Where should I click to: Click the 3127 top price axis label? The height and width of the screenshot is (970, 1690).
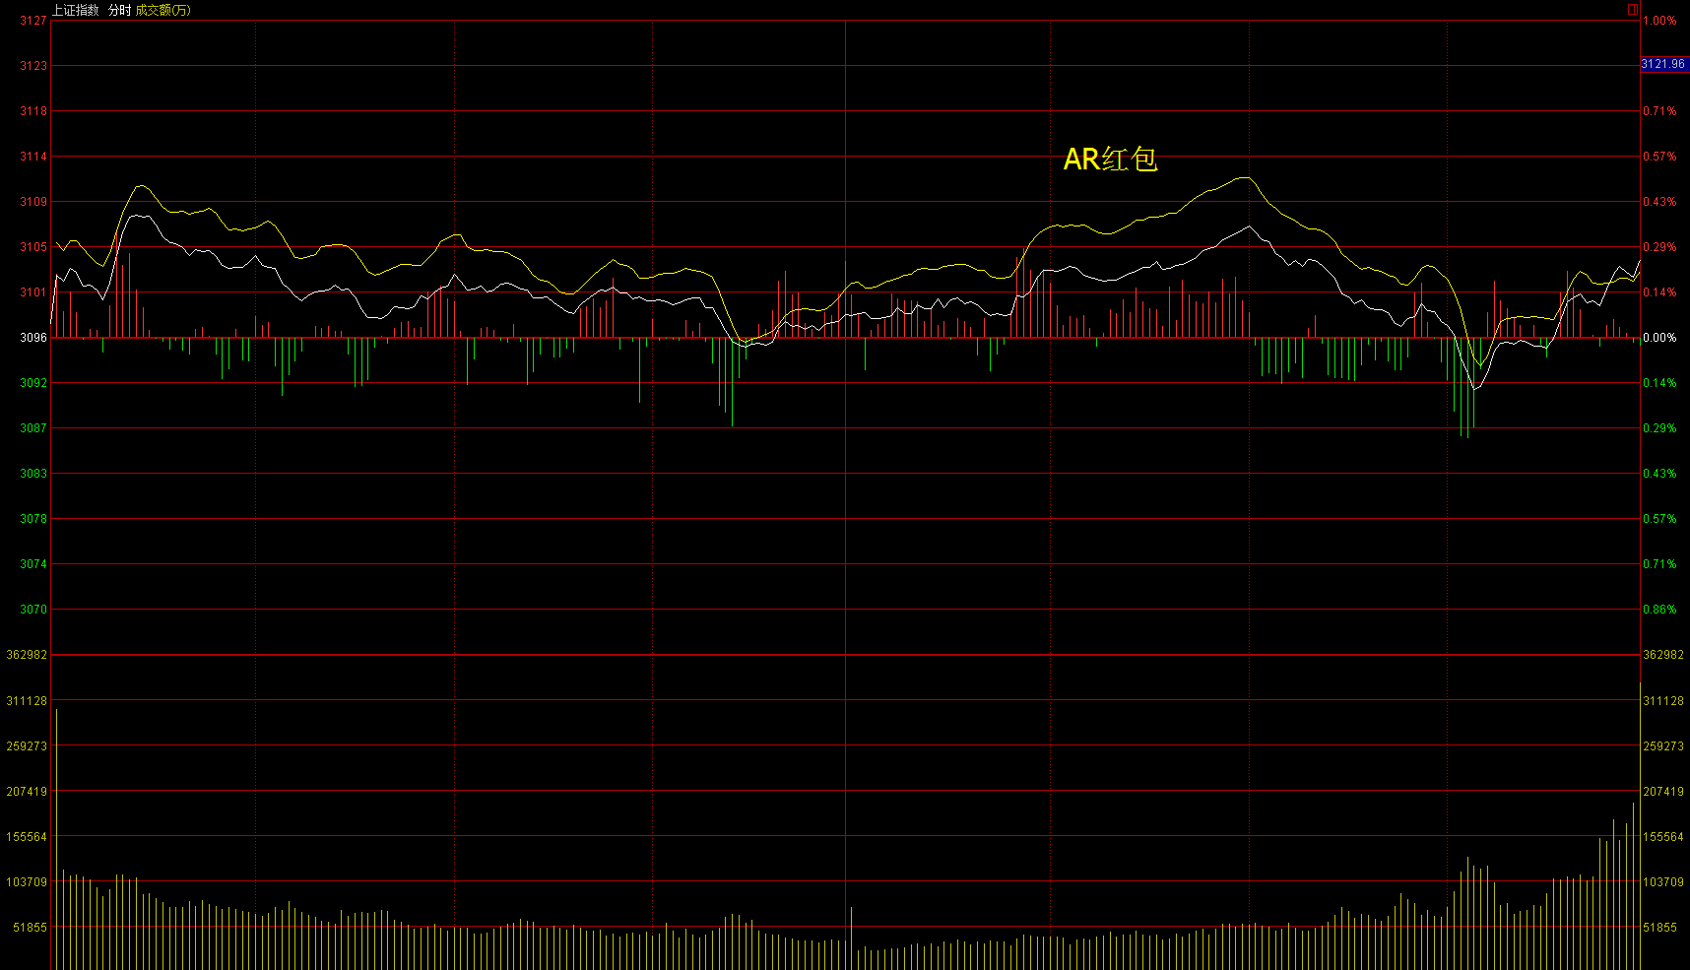33,21
